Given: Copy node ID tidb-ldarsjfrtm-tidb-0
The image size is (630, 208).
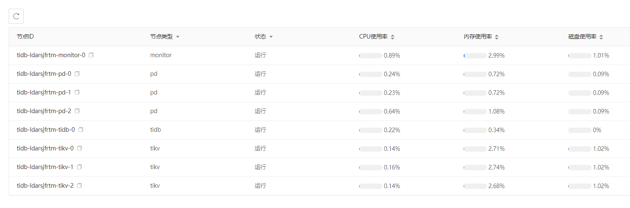Looking at the screenshot, I should click(x=81, y=130).
